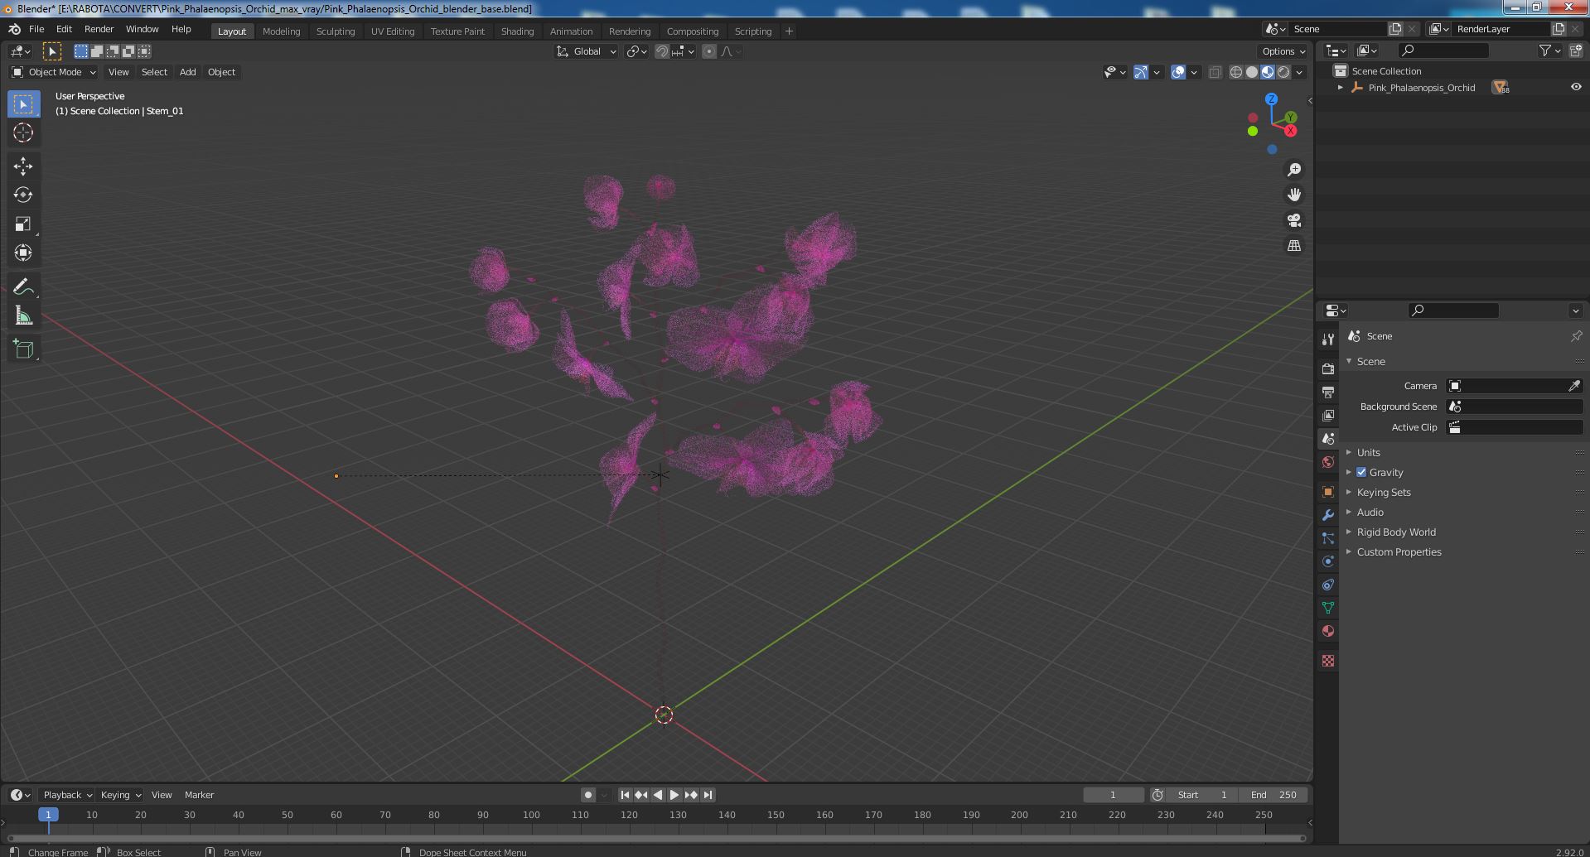1590x857 pixels.
Task: Open the Output properties tab
Action: tap(1327, 392)
